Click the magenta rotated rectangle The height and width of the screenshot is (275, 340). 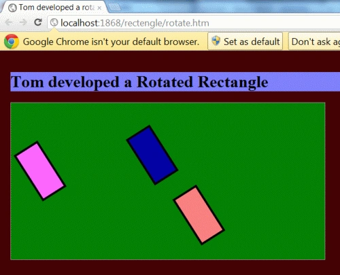[x=40, y=171]
